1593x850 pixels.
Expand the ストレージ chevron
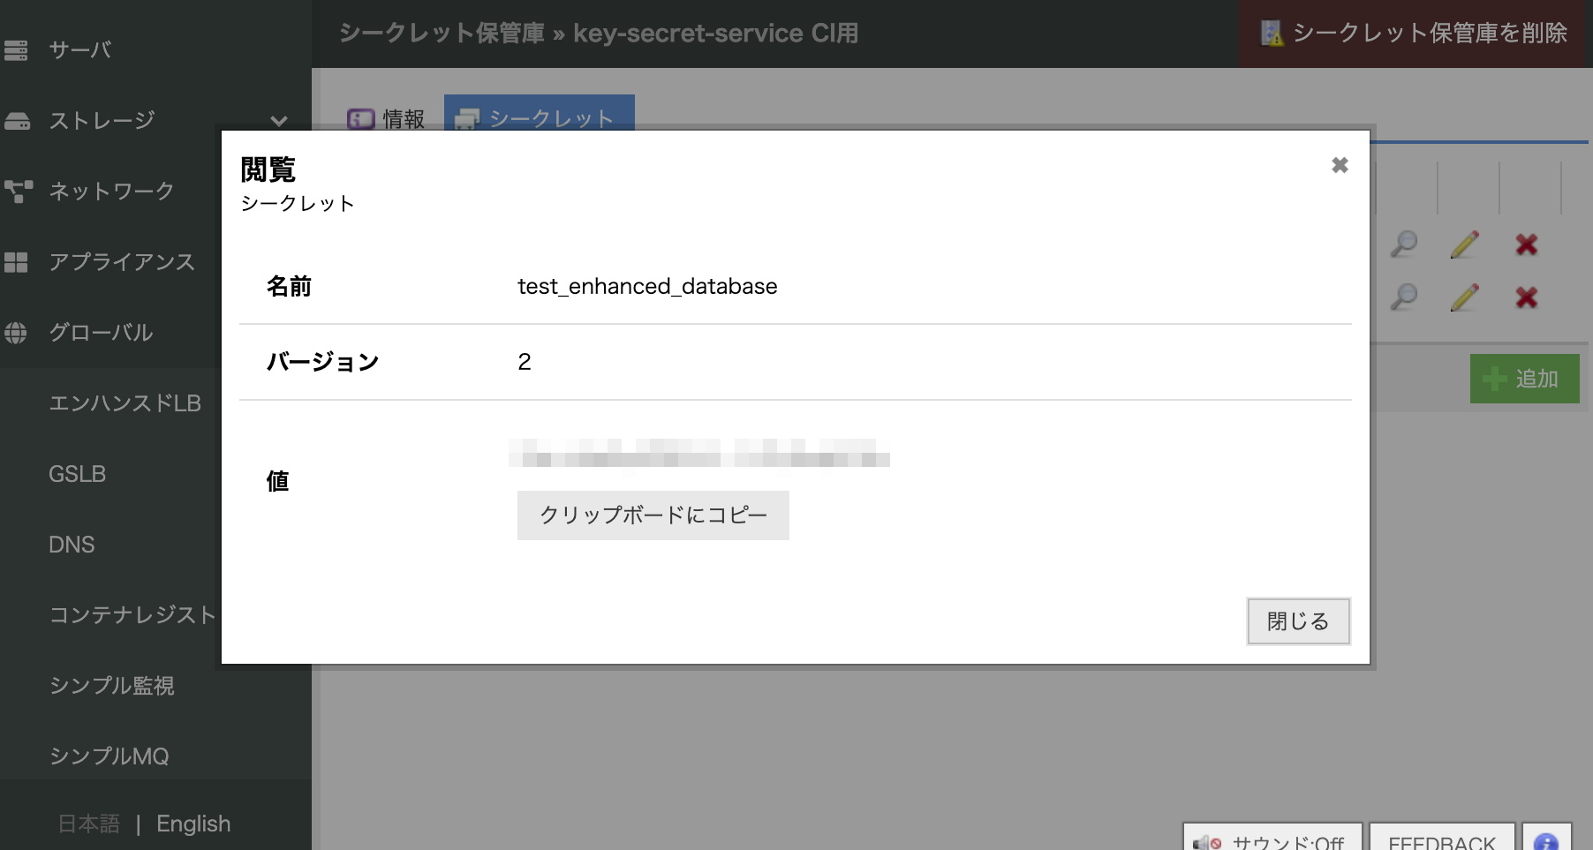[279, 121]
